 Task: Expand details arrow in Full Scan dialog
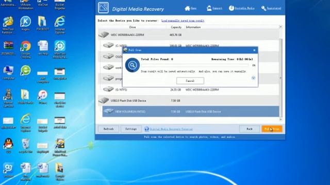(253, 78)
